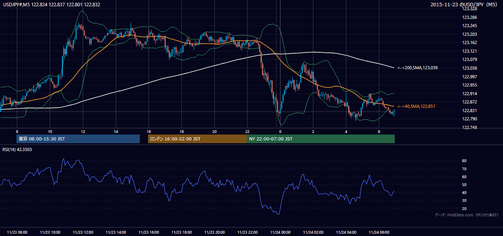Click the bottom time label 11/24 00:00
Viewport: 503px width, 236px height.
pos(280,232)
